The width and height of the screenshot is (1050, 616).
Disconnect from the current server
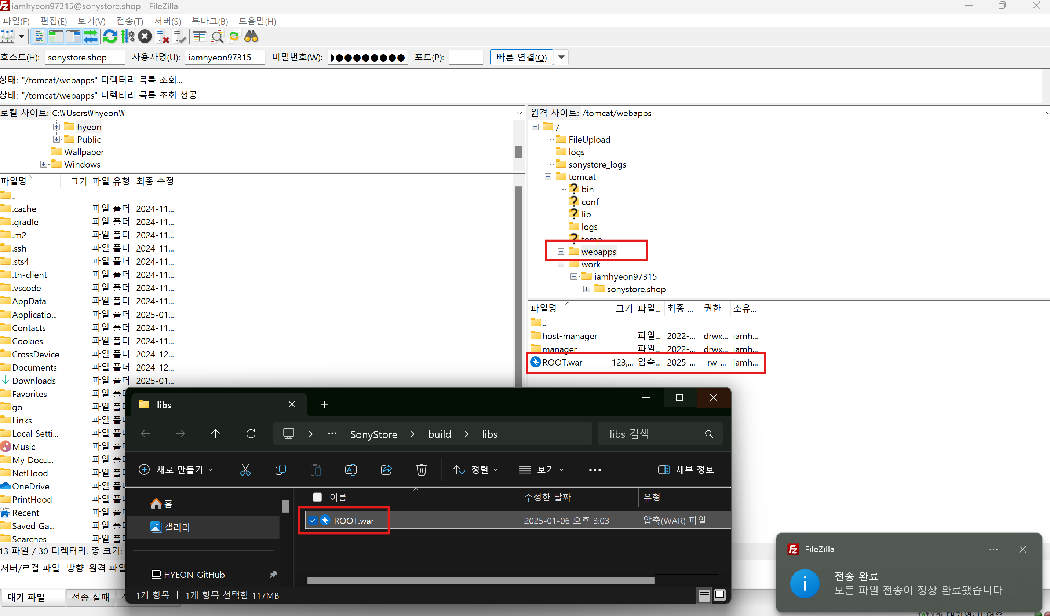coord(163,37)
